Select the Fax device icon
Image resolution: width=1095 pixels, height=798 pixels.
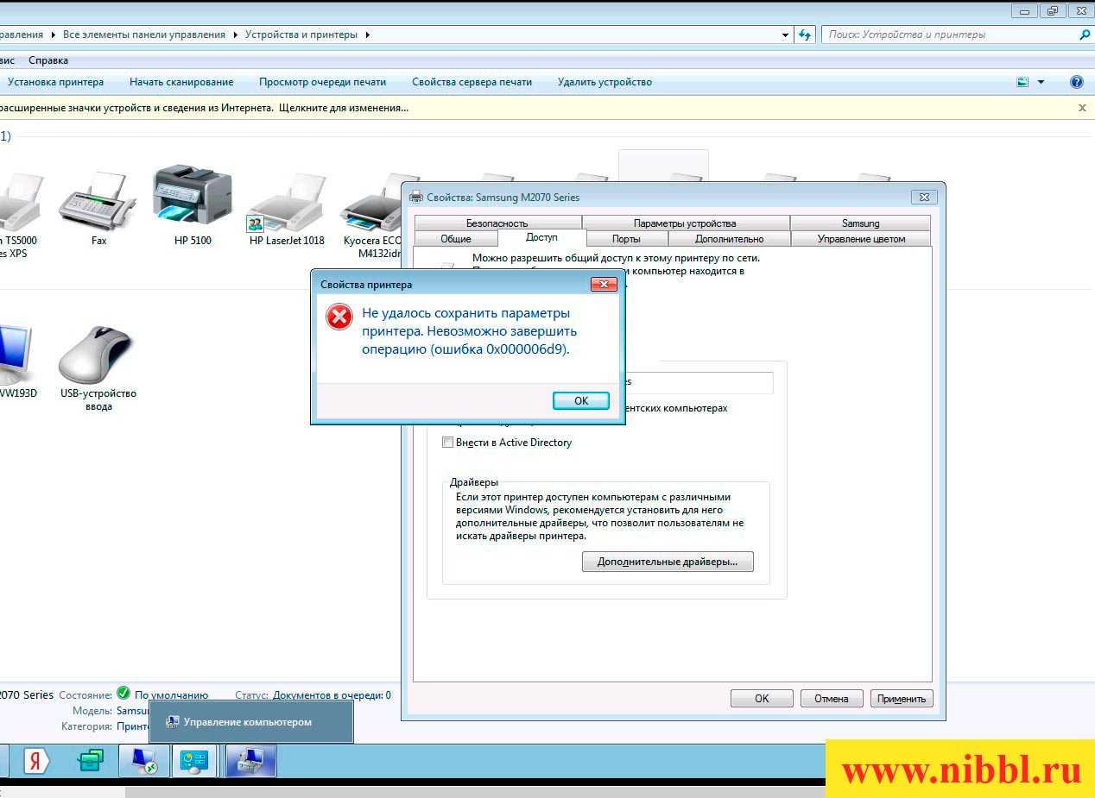[98, 203]
